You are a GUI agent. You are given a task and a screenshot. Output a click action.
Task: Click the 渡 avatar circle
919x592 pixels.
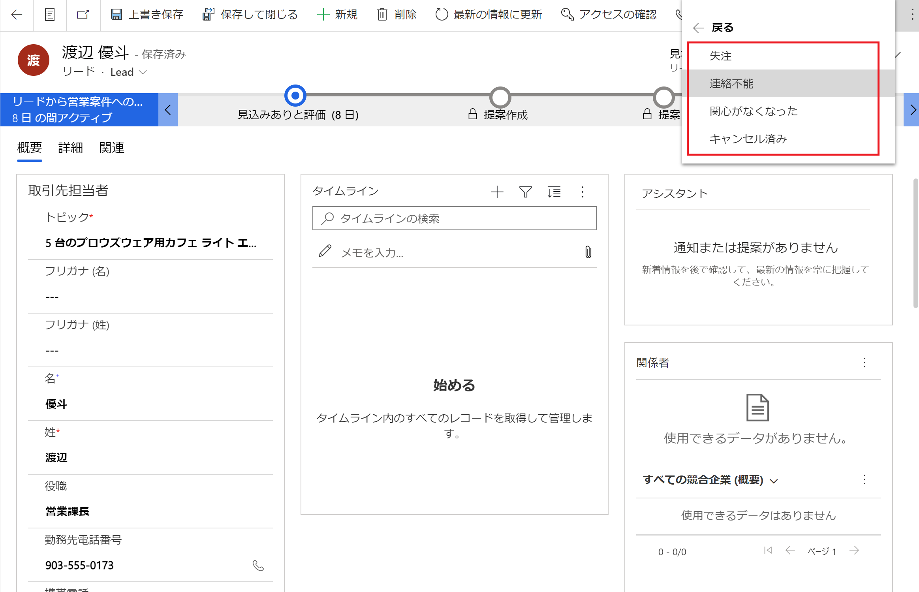[x=34, y=60]
